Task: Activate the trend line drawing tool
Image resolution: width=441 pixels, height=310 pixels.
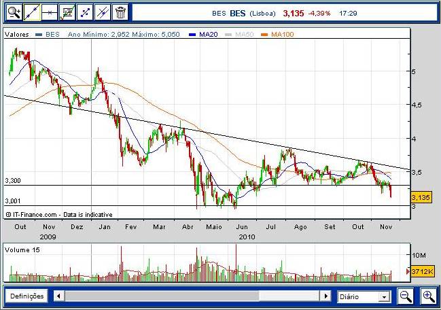Action: (32, 12)
